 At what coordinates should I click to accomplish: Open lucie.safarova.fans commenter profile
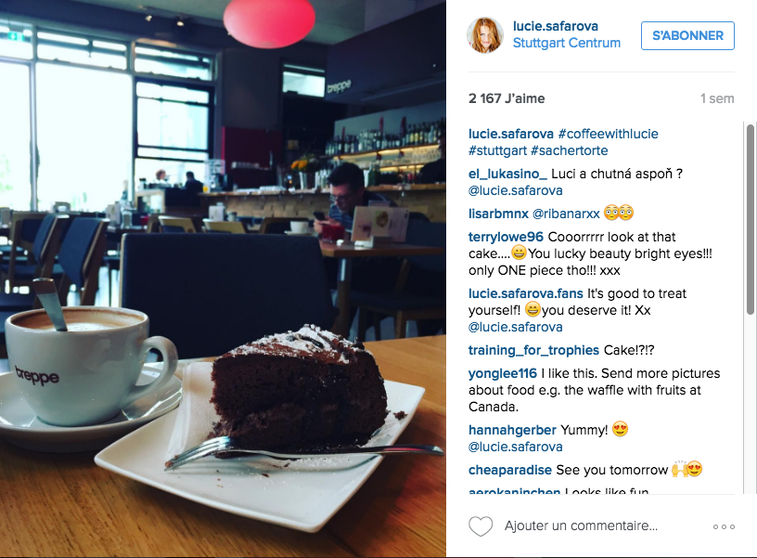tap(526, 293)
